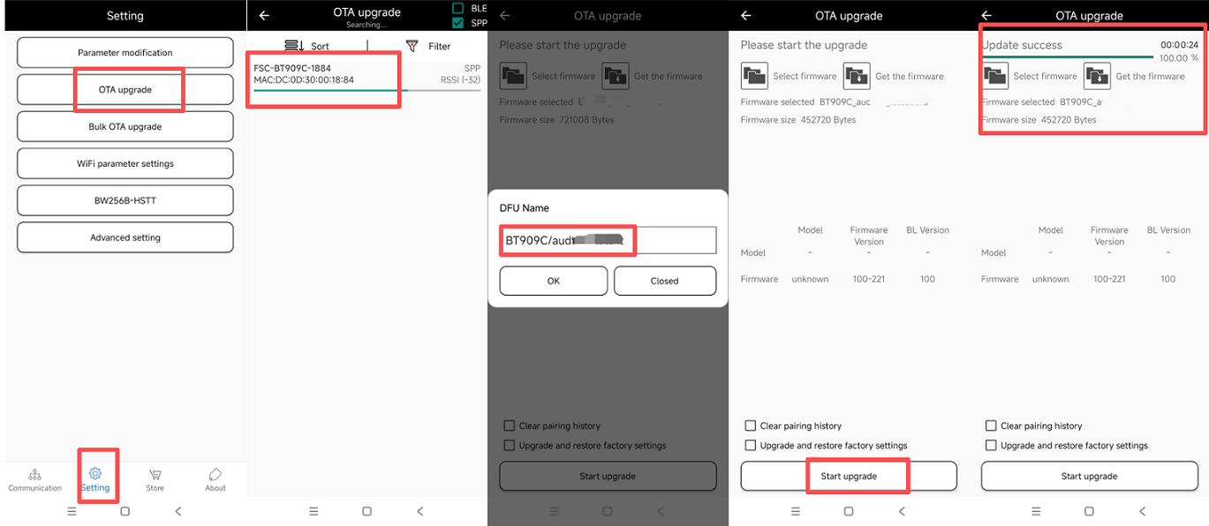Open Parameter modification menu entry
Screen dimensions: 1209x526
coord(125,53)
